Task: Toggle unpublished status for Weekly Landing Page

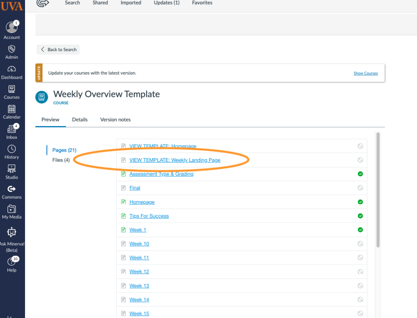Action: tap(360, 160)
